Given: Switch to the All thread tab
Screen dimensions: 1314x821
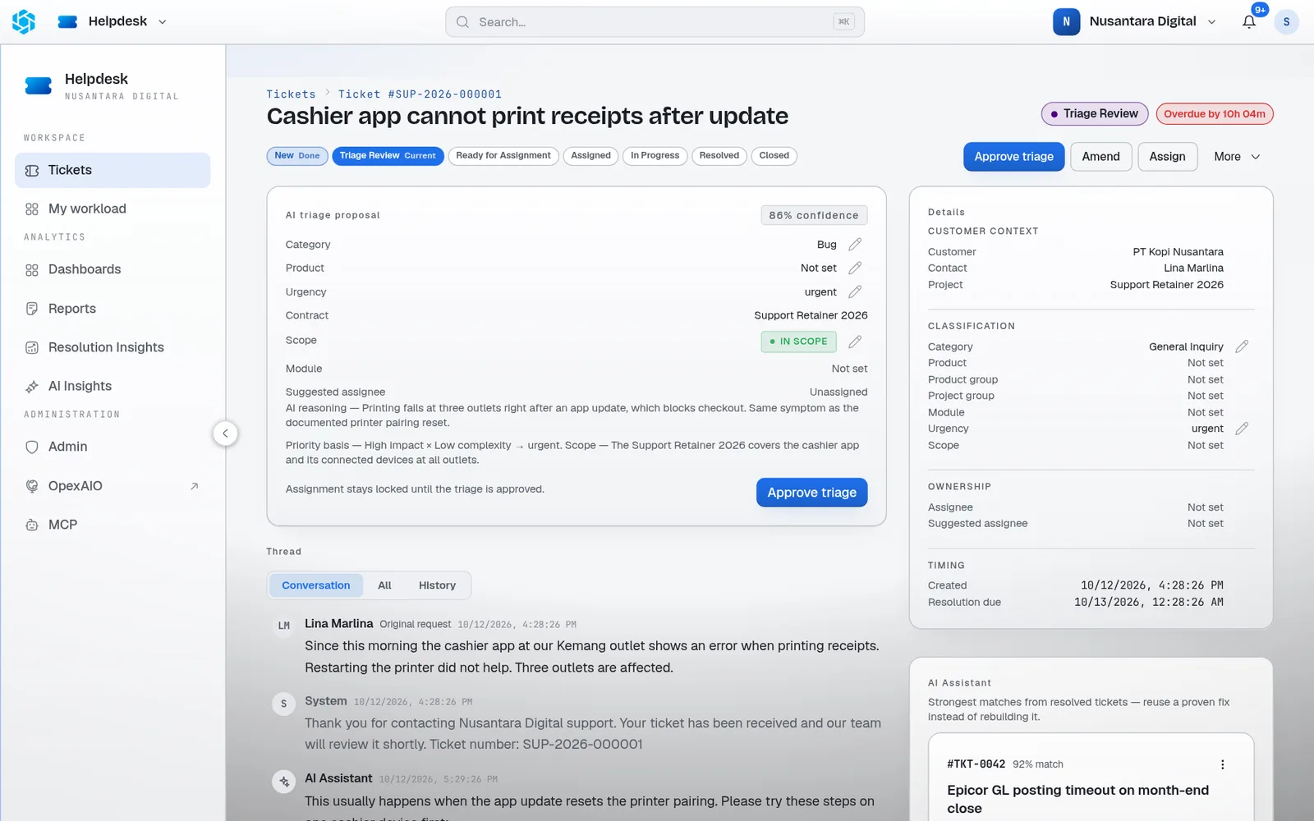Looking at the screenshot, I should click(384, 585).
